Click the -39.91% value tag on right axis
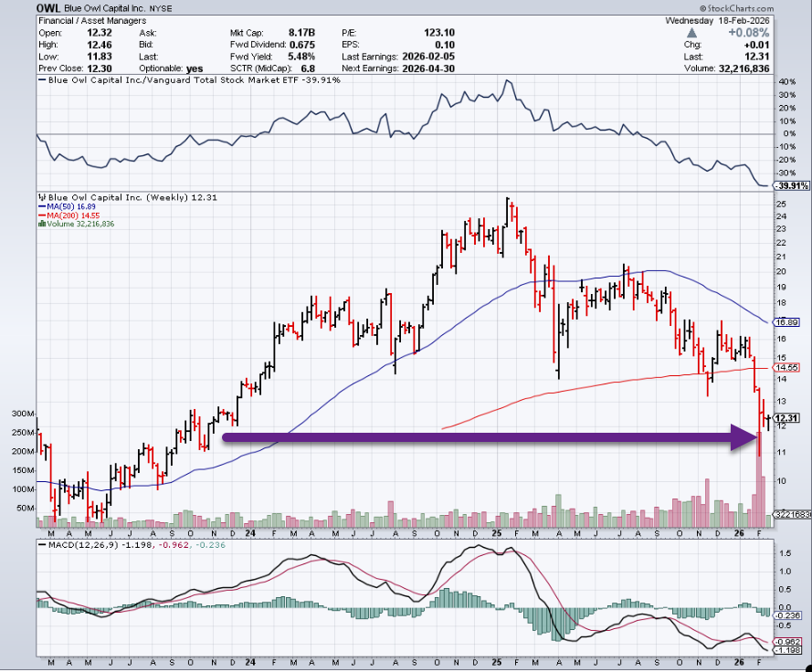Screen dimensions: 812x672 coord(791,185)
